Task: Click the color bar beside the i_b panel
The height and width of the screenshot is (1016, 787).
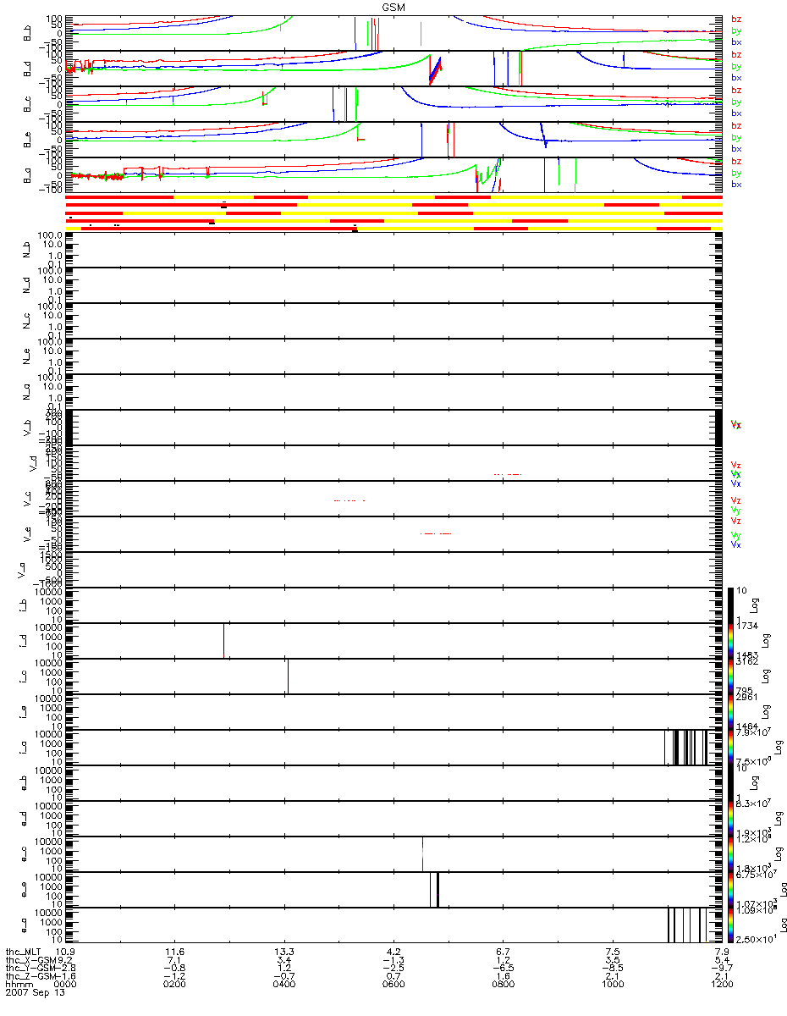Action: (x=730, y=604)
